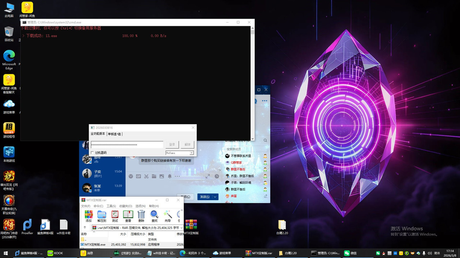Sort by 压缩后大小 column header in WinRAR
The image size is (460, 258).
[x=138, y=234]
